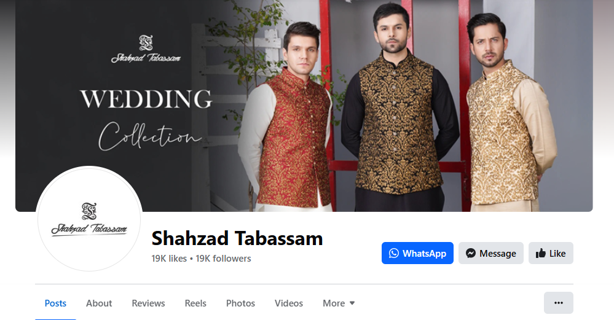Select the Reels tab
The height and width of the screenshot is (320, 614).
pyautogui.click(x=195, y=303)
